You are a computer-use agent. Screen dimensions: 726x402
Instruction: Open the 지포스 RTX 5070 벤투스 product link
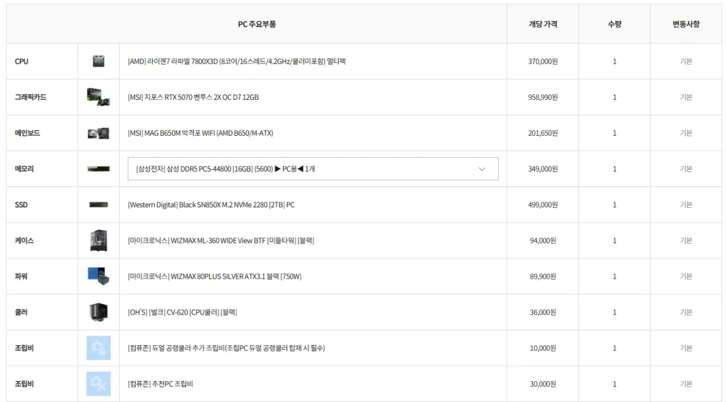(193, 97)
